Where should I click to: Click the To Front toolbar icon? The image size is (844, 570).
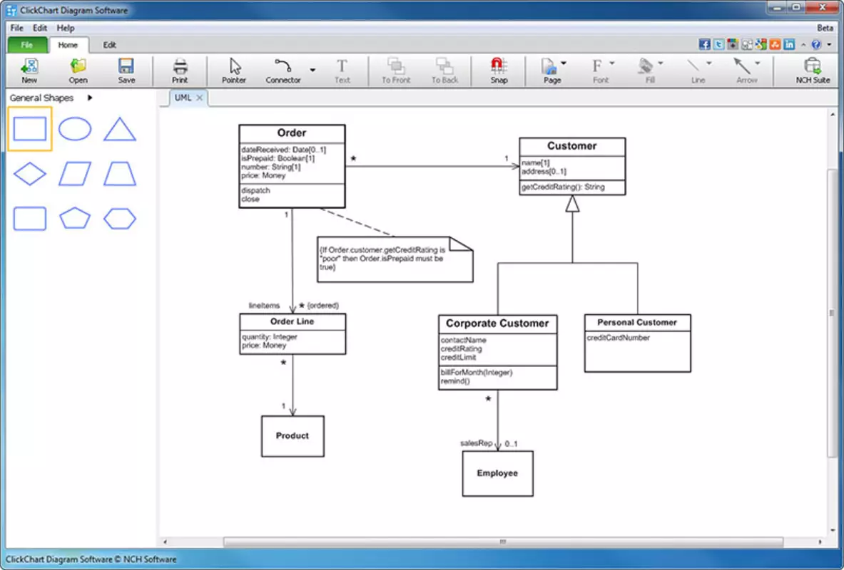[396, 71]
